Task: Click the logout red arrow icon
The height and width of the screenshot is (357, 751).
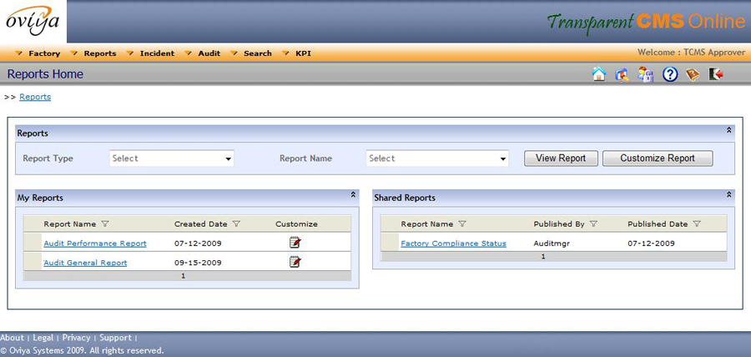Action: 716,74
